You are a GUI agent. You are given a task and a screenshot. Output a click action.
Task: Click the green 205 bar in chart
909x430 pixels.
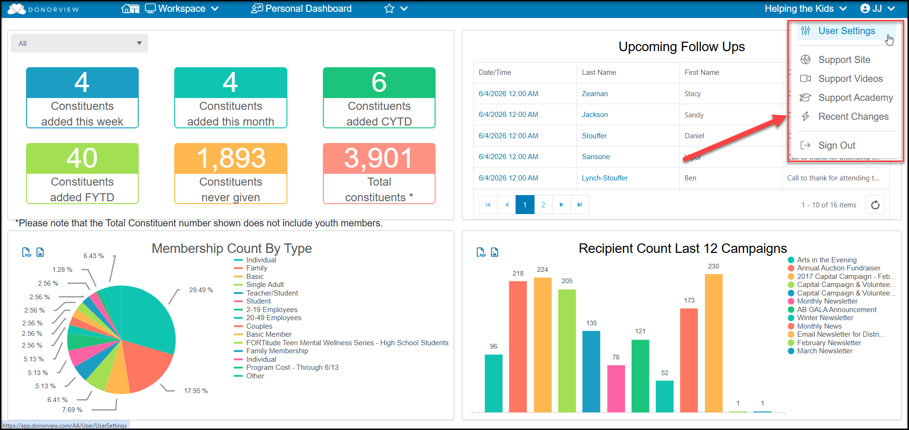pos(567,351)
